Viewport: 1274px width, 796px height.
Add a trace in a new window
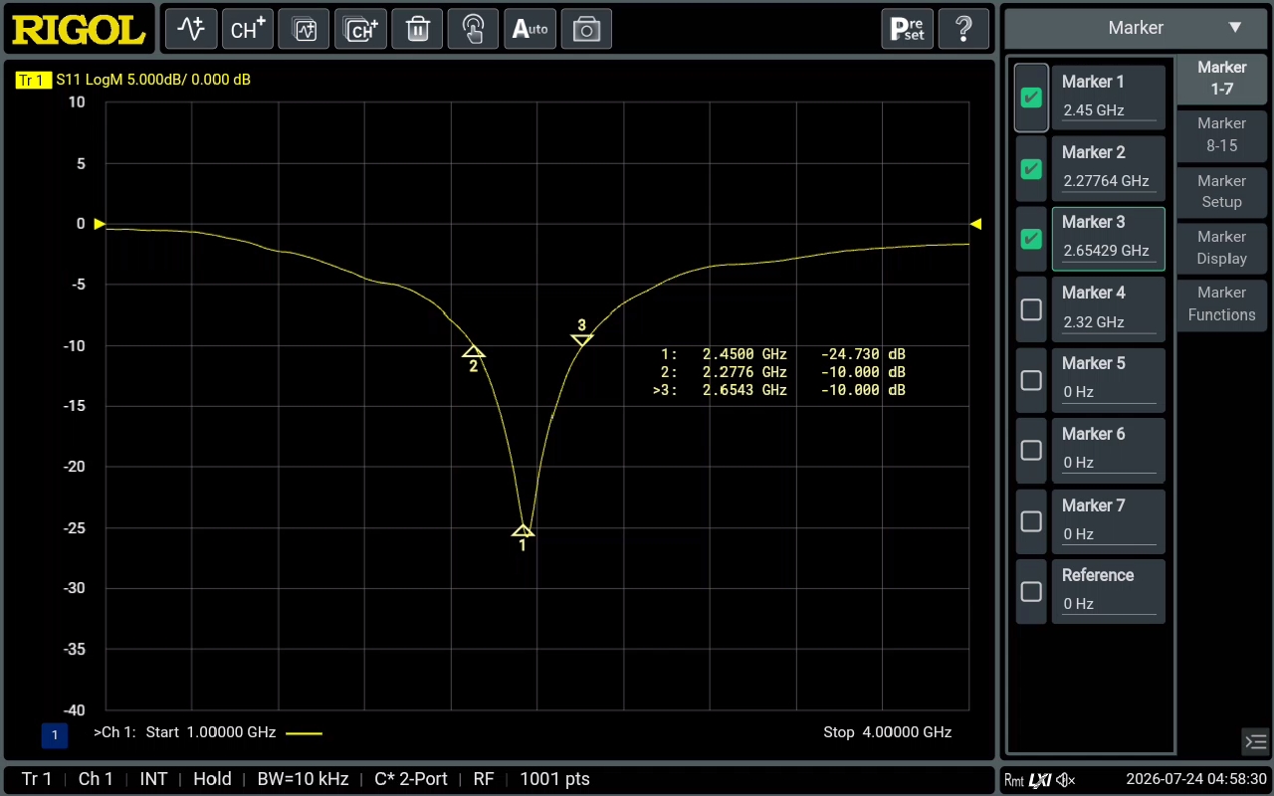tap(304, 29)
